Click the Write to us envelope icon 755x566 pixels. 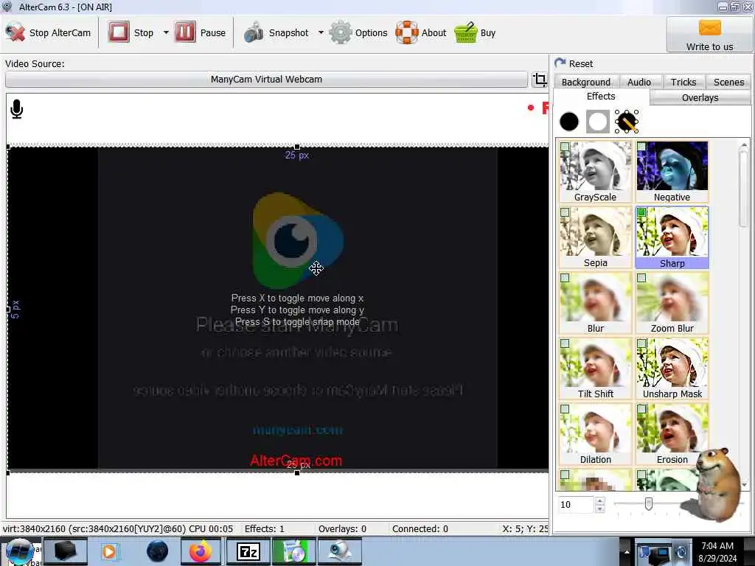(x=710, y=28)
